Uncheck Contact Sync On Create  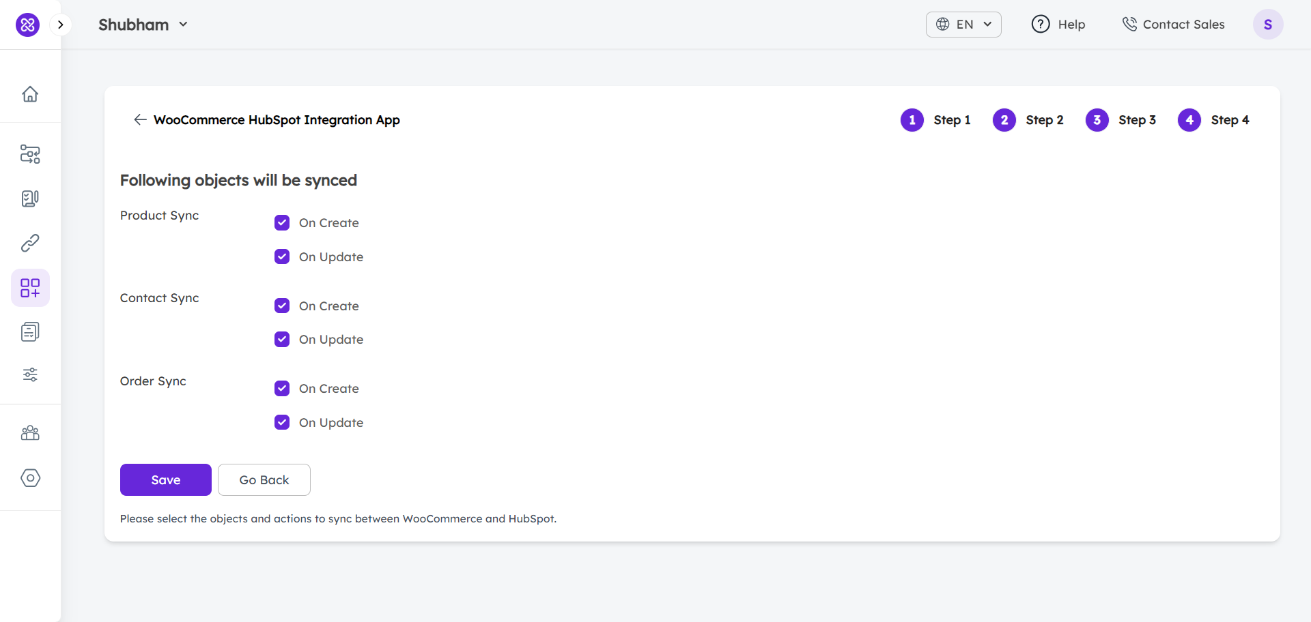click(282, 306)
